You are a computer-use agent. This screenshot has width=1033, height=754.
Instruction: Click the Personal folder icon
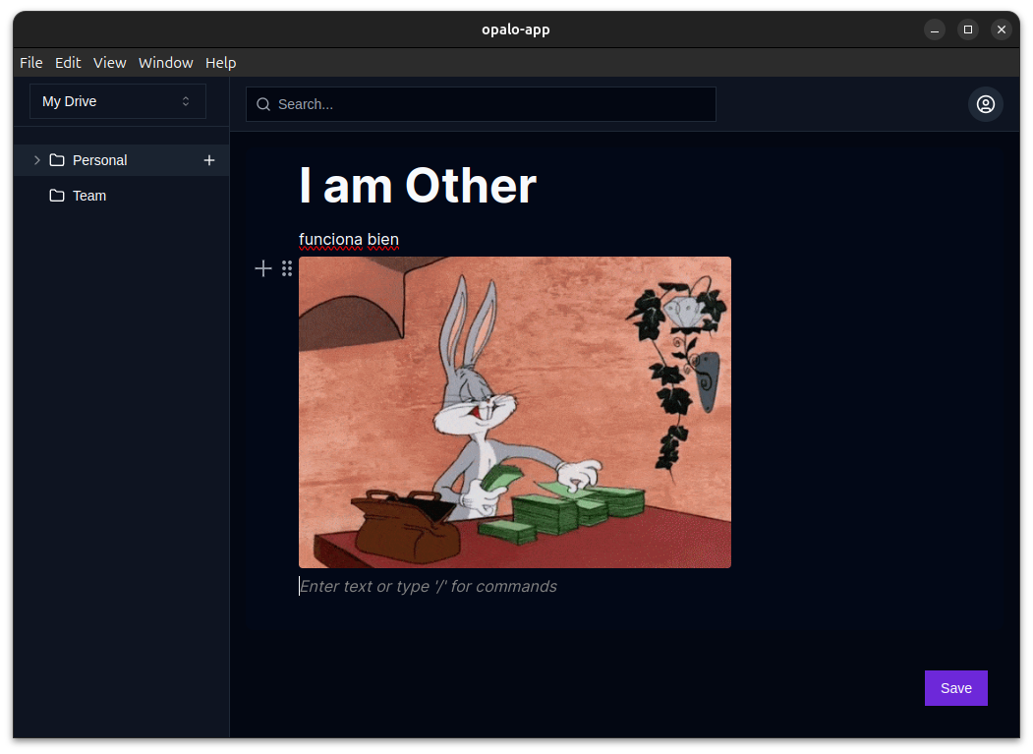[x=57, y=160]
